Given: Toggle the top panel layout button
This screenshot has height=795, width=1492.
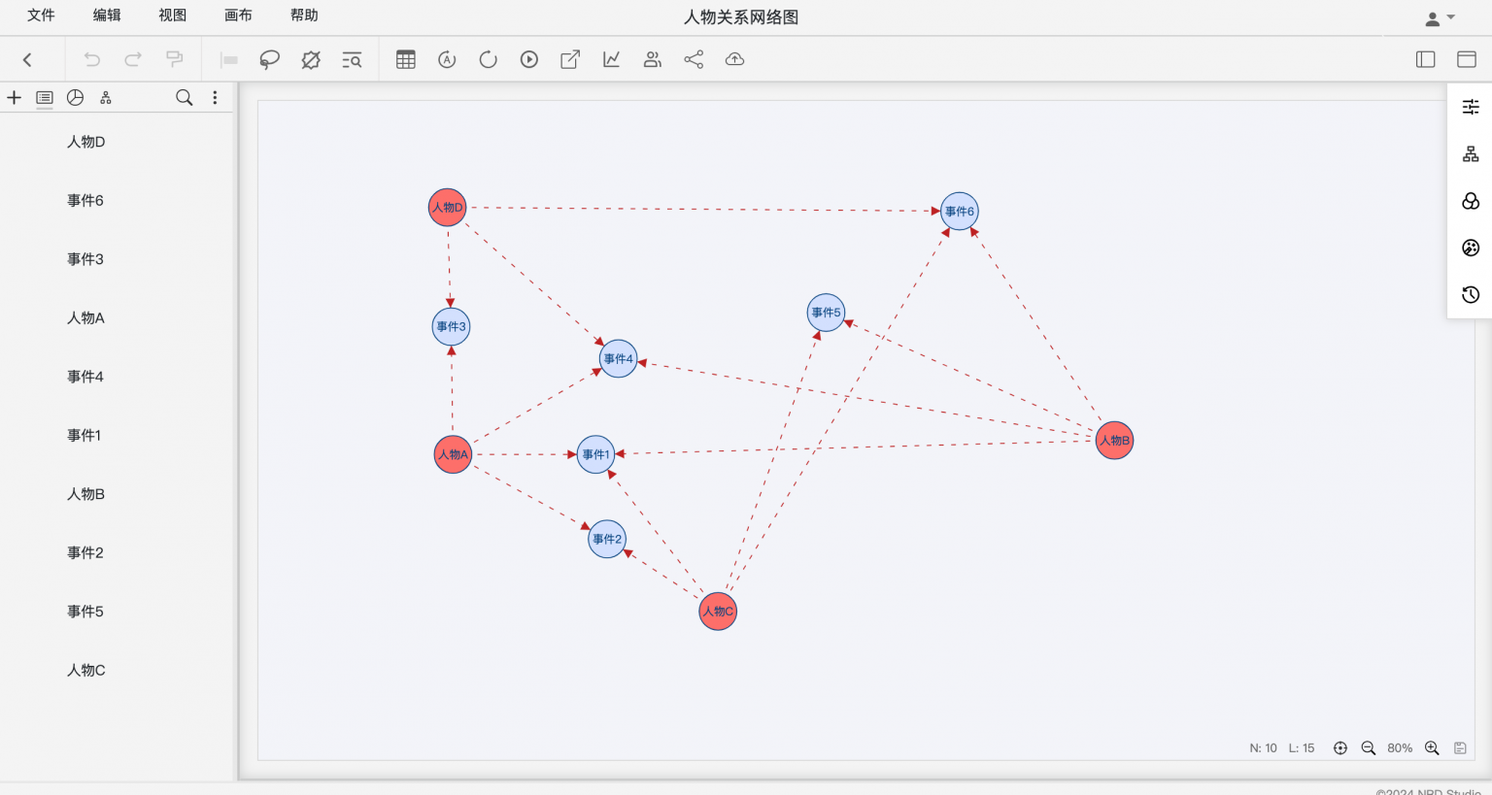Looking at the screenshot, I should [1467, 60].
